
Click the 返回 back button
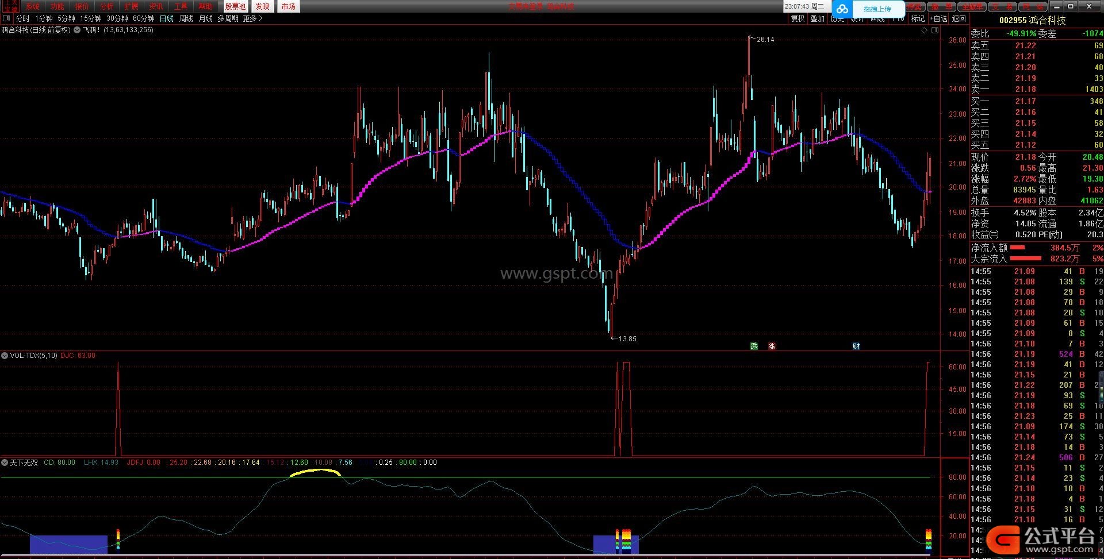[959, 18]
